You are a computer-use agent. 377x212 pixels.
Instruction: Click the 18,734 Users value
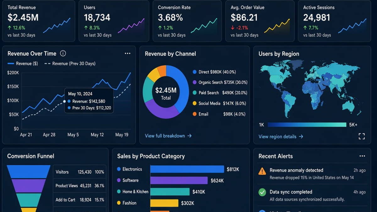tap(97, 18)
